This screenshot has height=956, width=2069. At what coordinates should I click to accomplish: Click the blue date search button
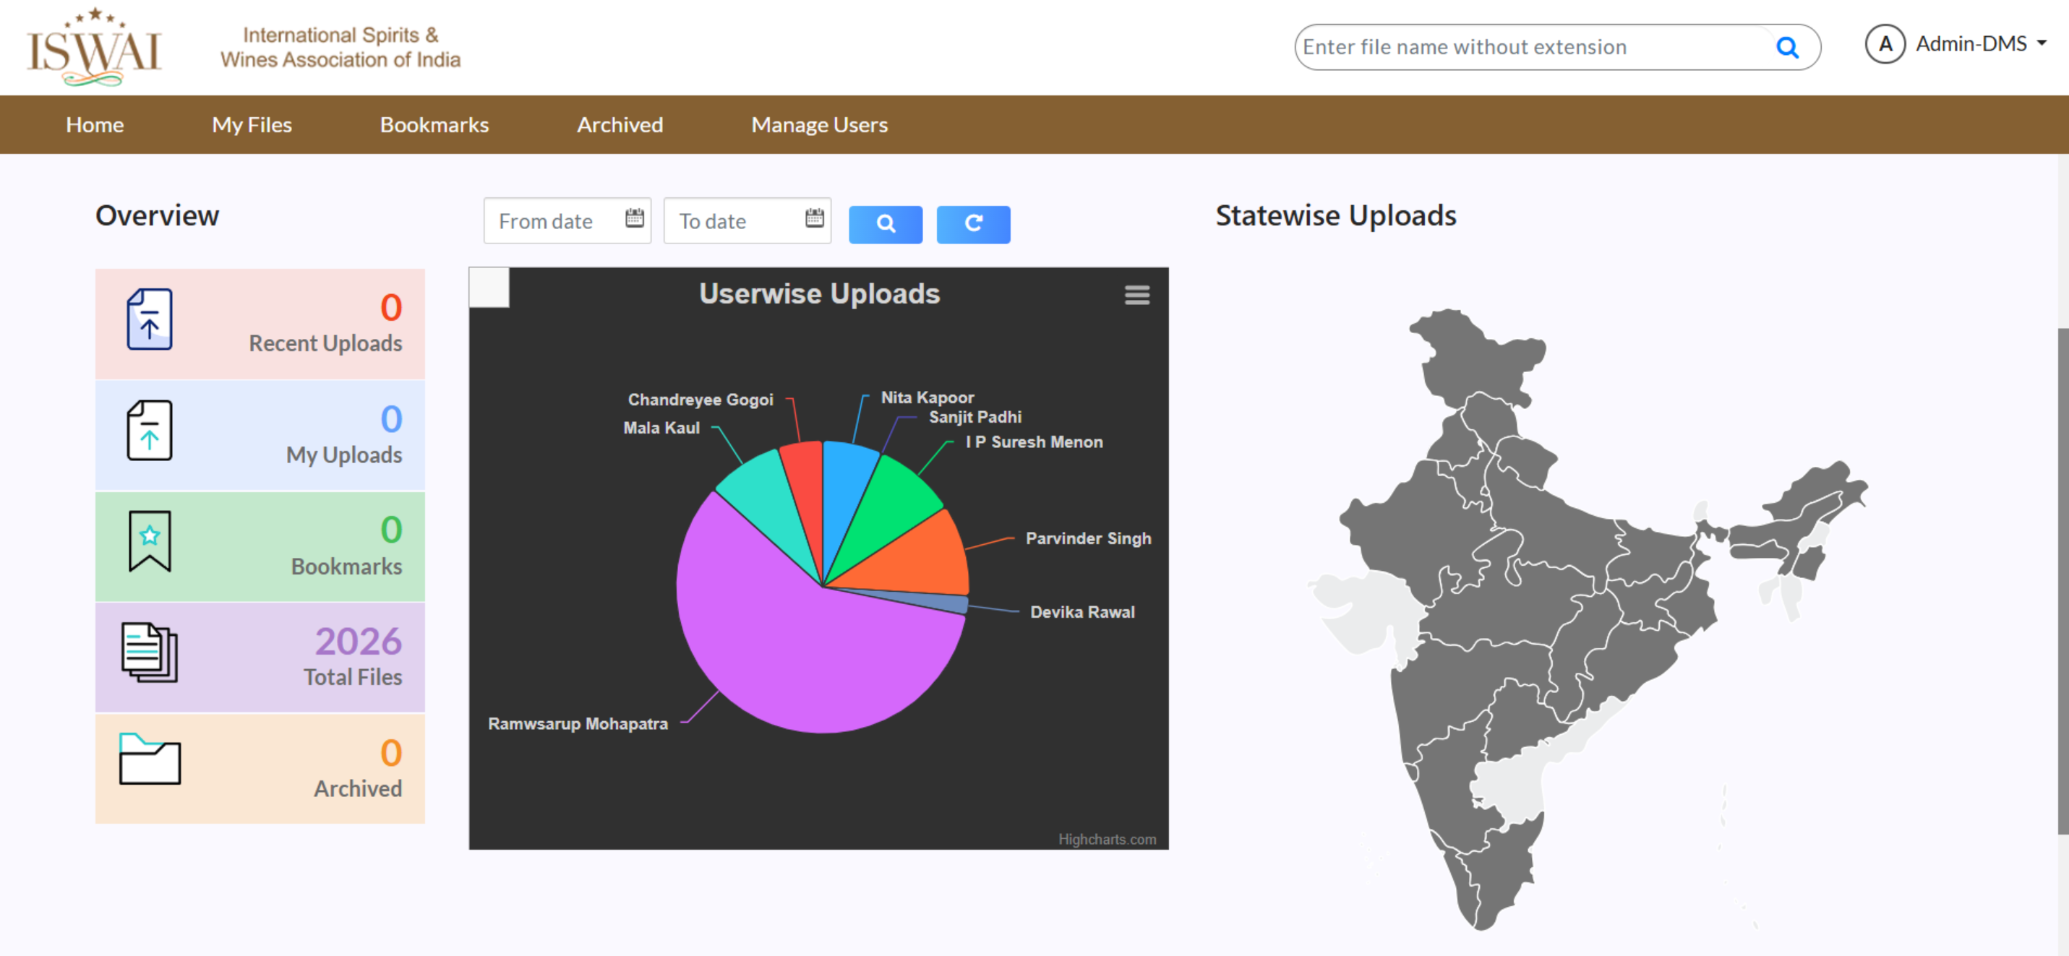tap(885, 224)
